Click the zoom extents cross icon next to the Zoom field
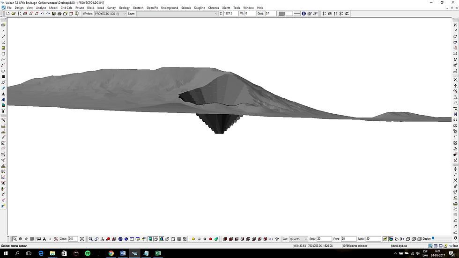Image resolution: width=459 pixels, height=258 pixels. [x=82, y=239]
